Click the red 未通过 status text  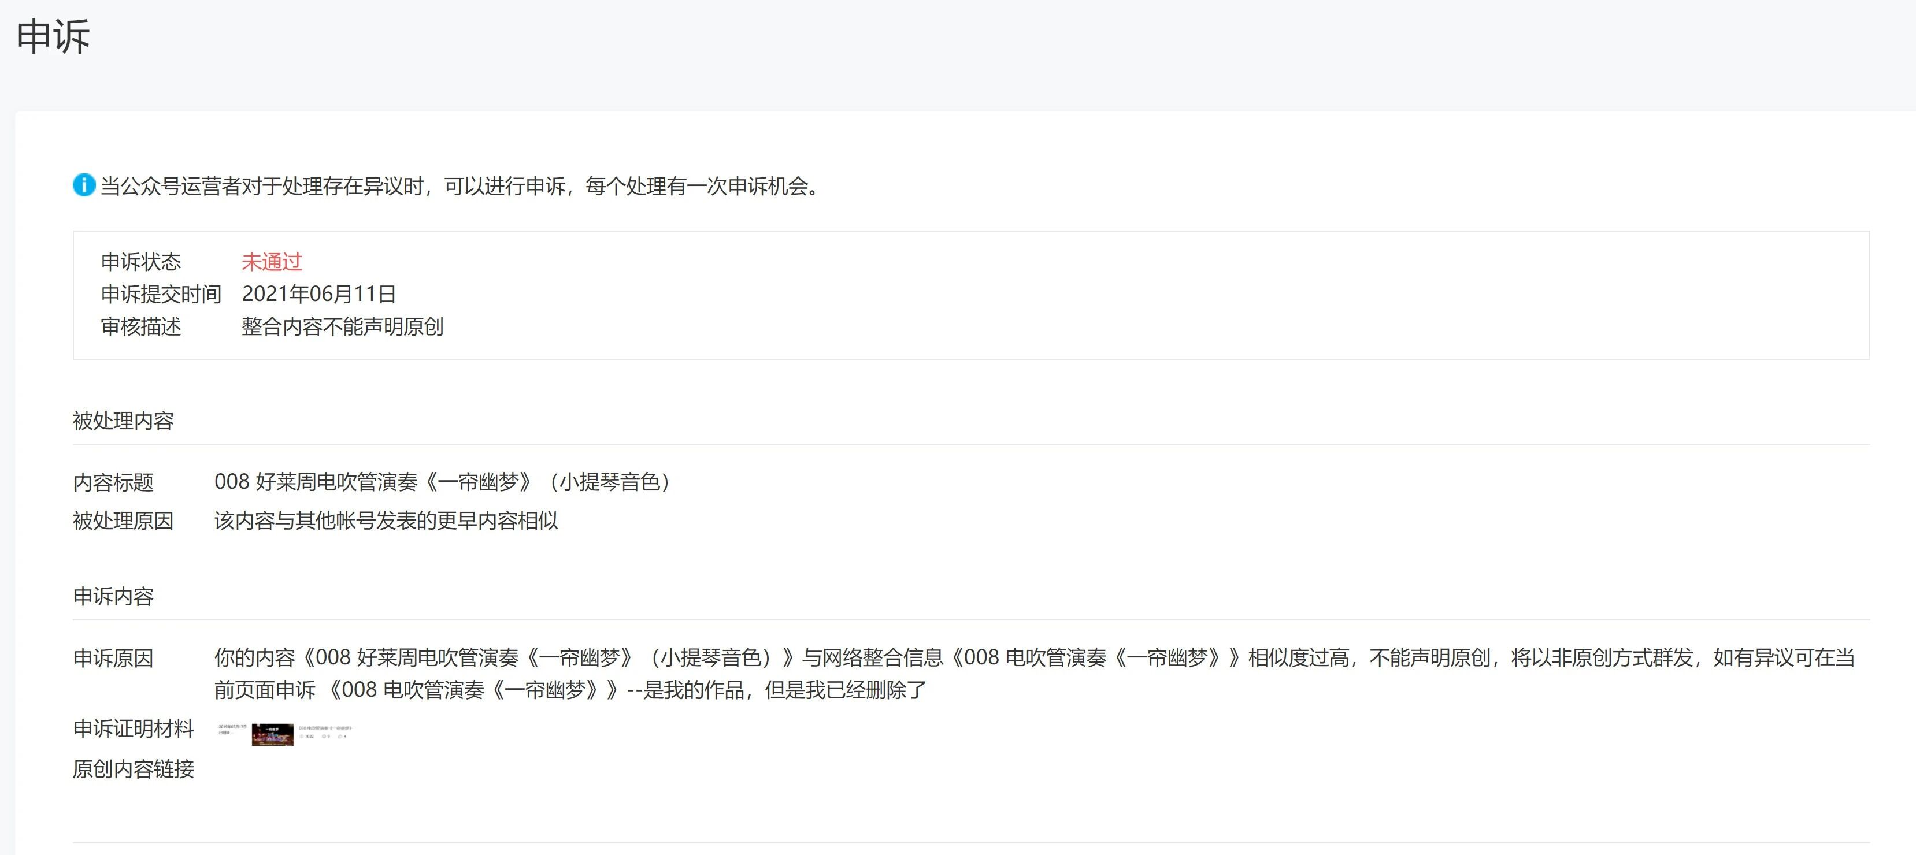click(272, 262)
